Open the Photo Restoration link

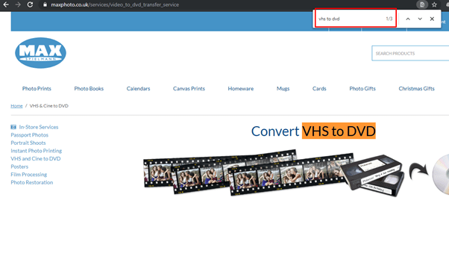click(x=32, y=182)
